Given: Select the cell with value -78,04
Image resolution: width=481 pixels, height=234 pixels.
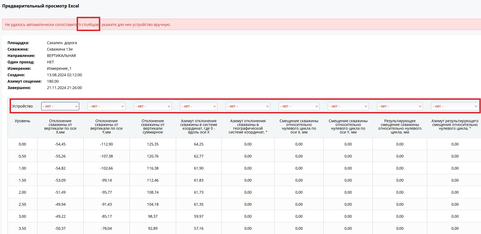Looking at the screenshot, I should tap(106, 228).
